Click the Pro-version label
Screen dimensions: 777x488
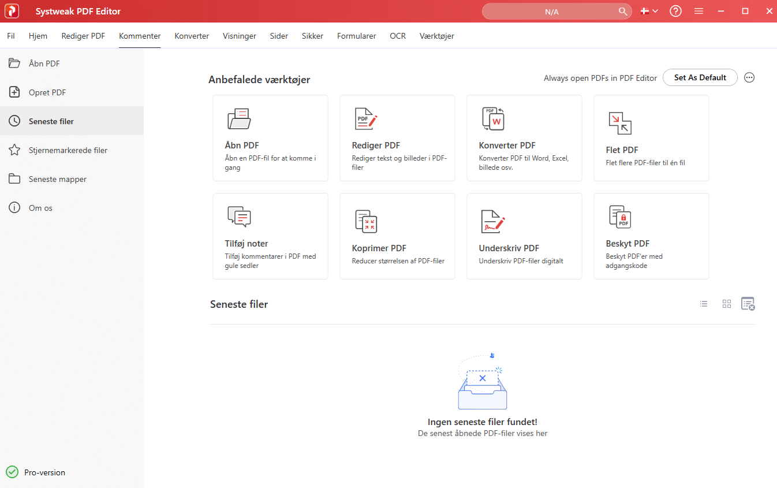pyautogui.click(x=44, y=472)
